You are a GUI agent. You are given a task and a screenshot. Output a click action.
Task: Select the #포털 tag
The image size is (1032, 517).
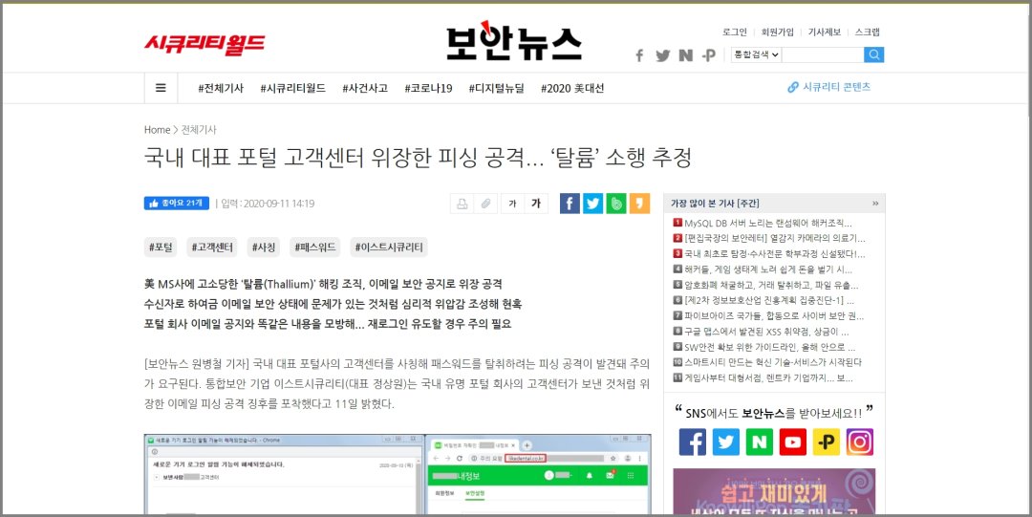161,247
